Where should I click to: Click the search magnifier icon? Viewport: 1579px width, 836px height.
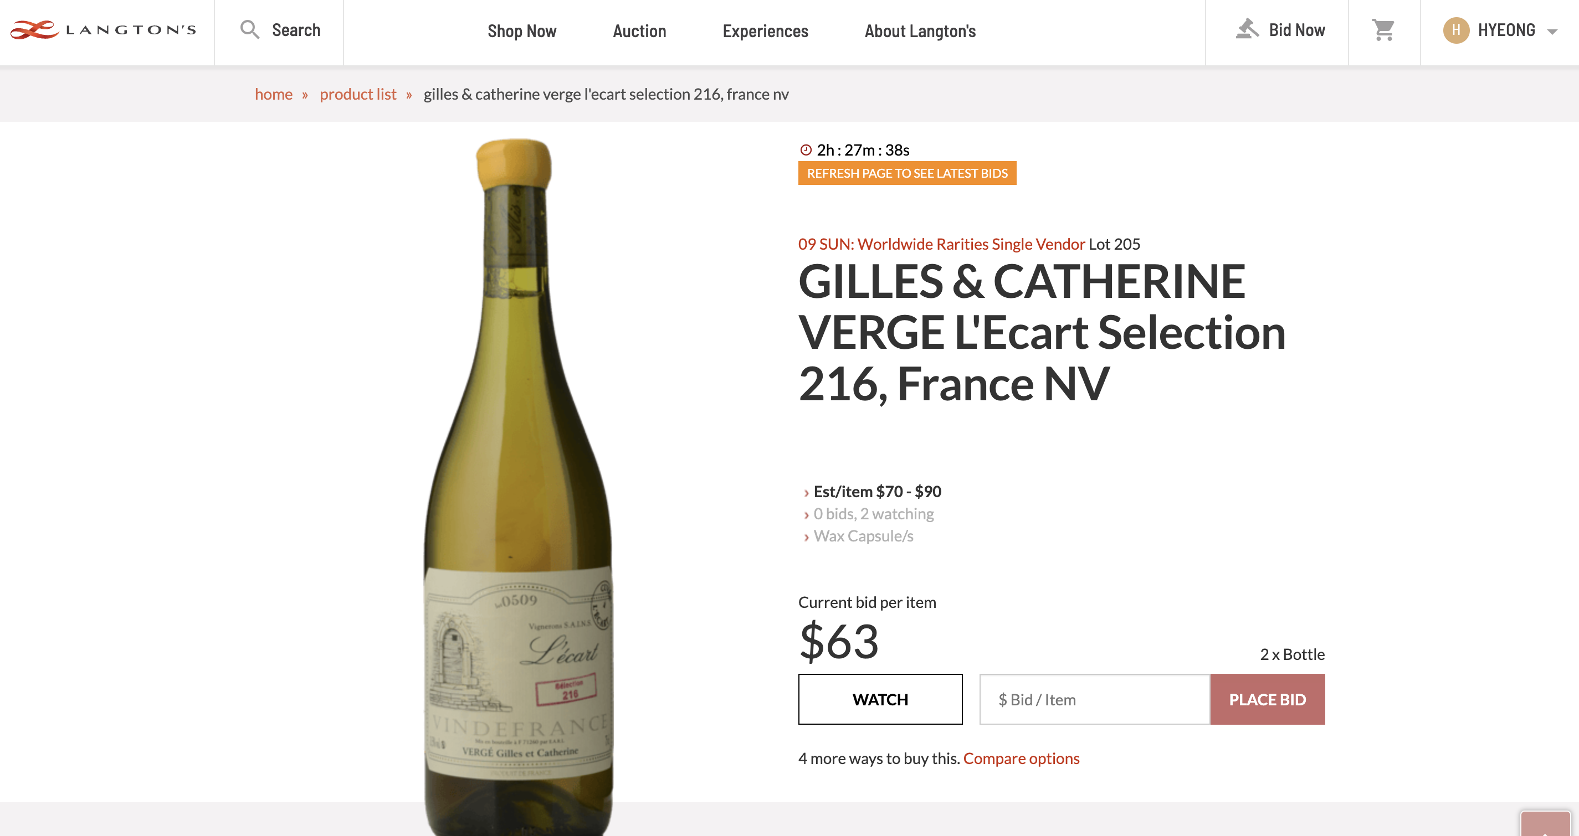click(x=249, y=29)
